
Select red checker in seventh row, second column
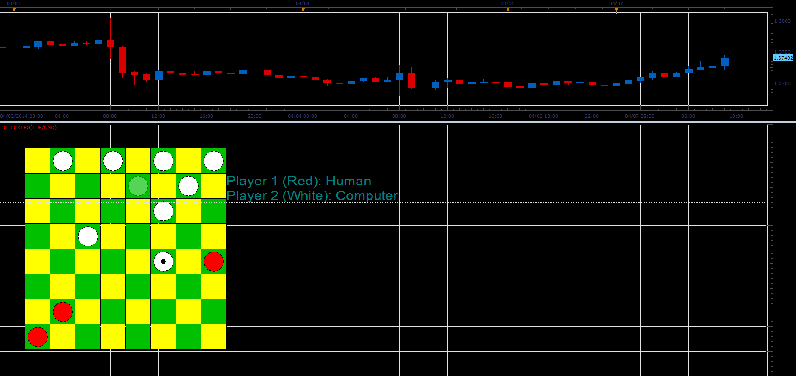pyautogui.click(x=63, y=312)
